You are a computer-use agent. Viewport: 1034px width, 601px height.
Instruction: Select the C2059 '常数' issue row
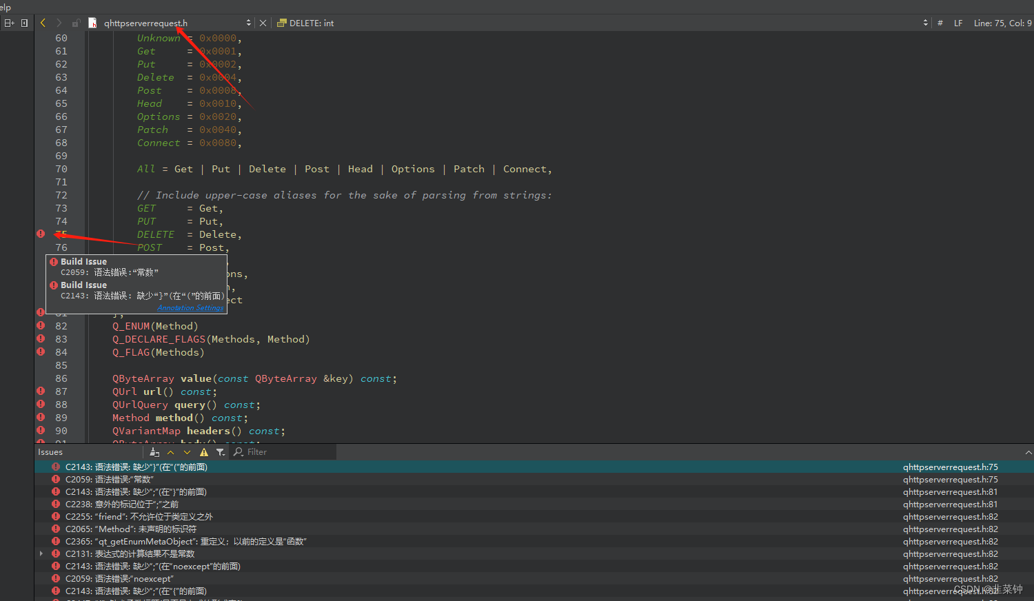tap(534, 479)
